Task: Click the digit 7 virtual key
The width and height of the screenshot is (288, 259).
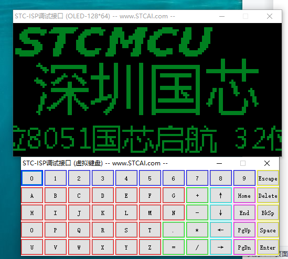Action: [x=197, y=178]
